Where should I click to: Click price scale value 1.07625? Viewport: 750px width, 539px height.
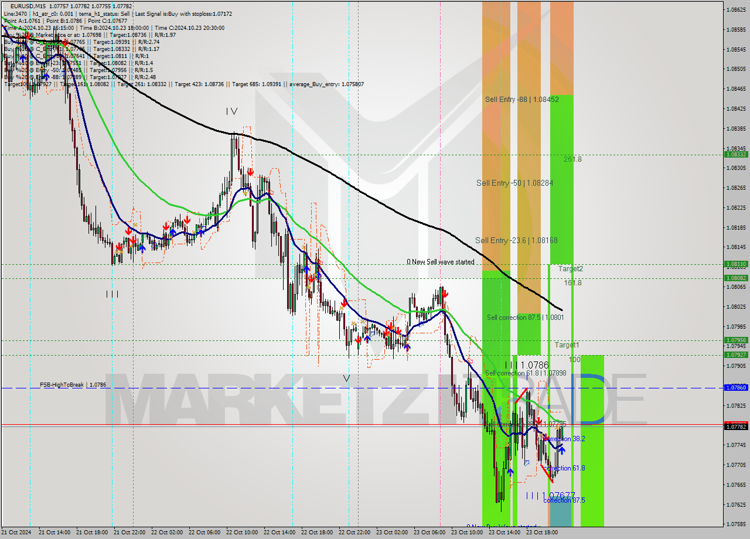pos(736,504)
